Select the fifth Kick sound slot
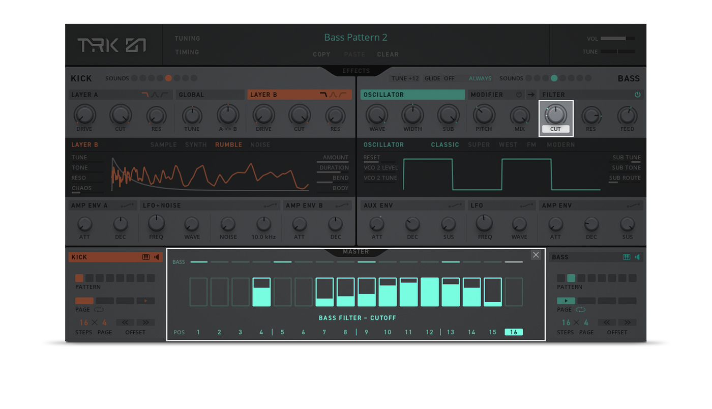Viewport: 712px width, 409px height. [168, 78]
